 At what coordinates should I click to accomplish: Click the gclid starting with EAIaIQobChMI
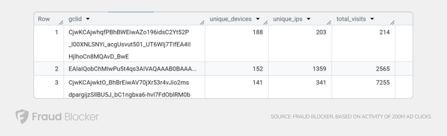[133, 68]
